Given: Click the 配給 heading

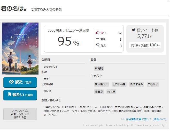Looking at the screenshot, I should click(x=44, y=72).
